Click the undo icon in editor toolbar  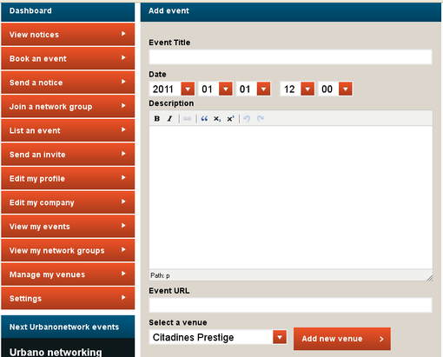247,118
